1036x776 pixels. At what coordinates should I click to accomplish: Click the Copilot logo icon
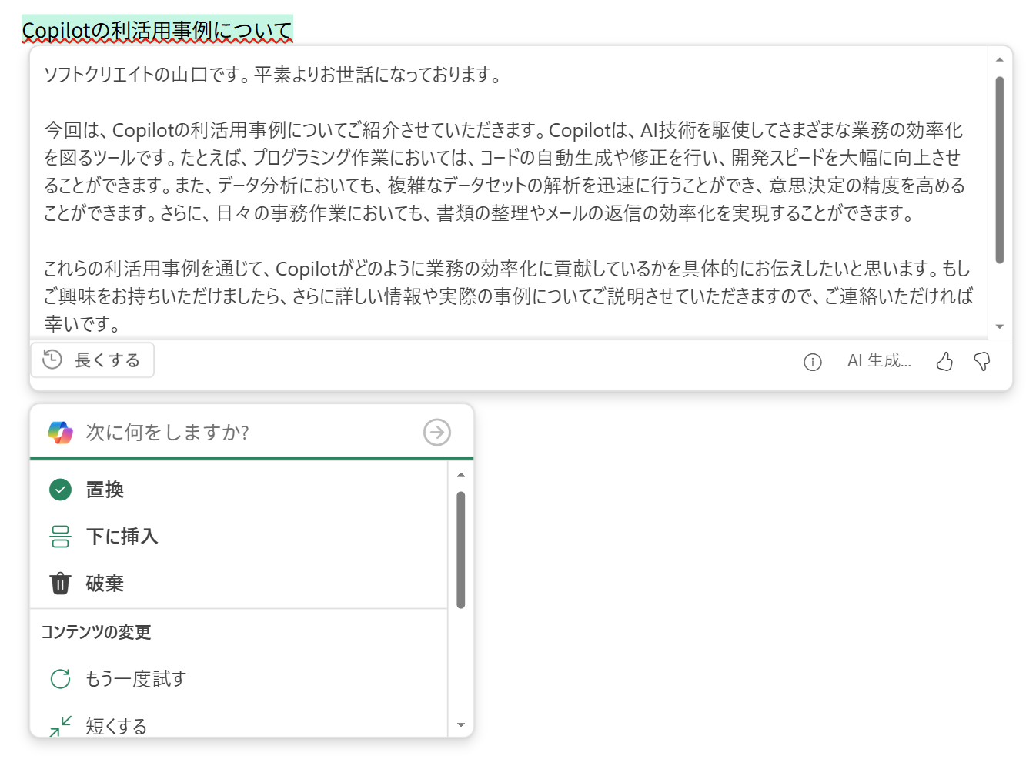(x=58, y=432)
